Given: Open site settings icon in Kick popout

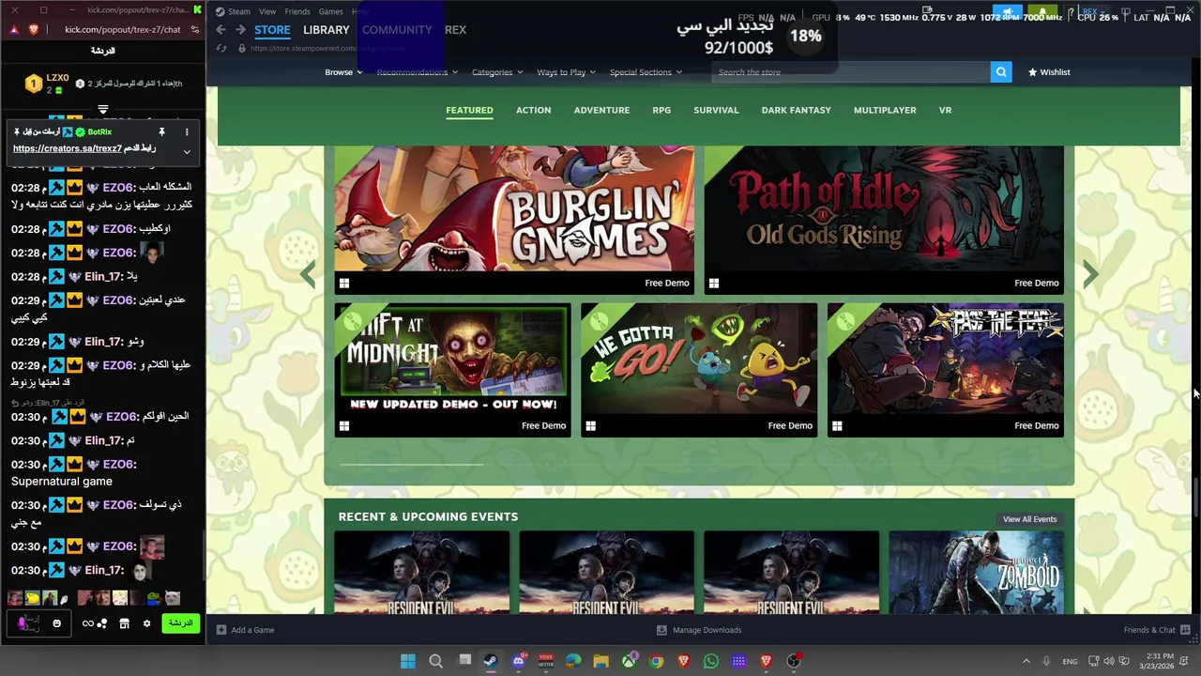Looking at the screenshot, I should pos(194,30).
